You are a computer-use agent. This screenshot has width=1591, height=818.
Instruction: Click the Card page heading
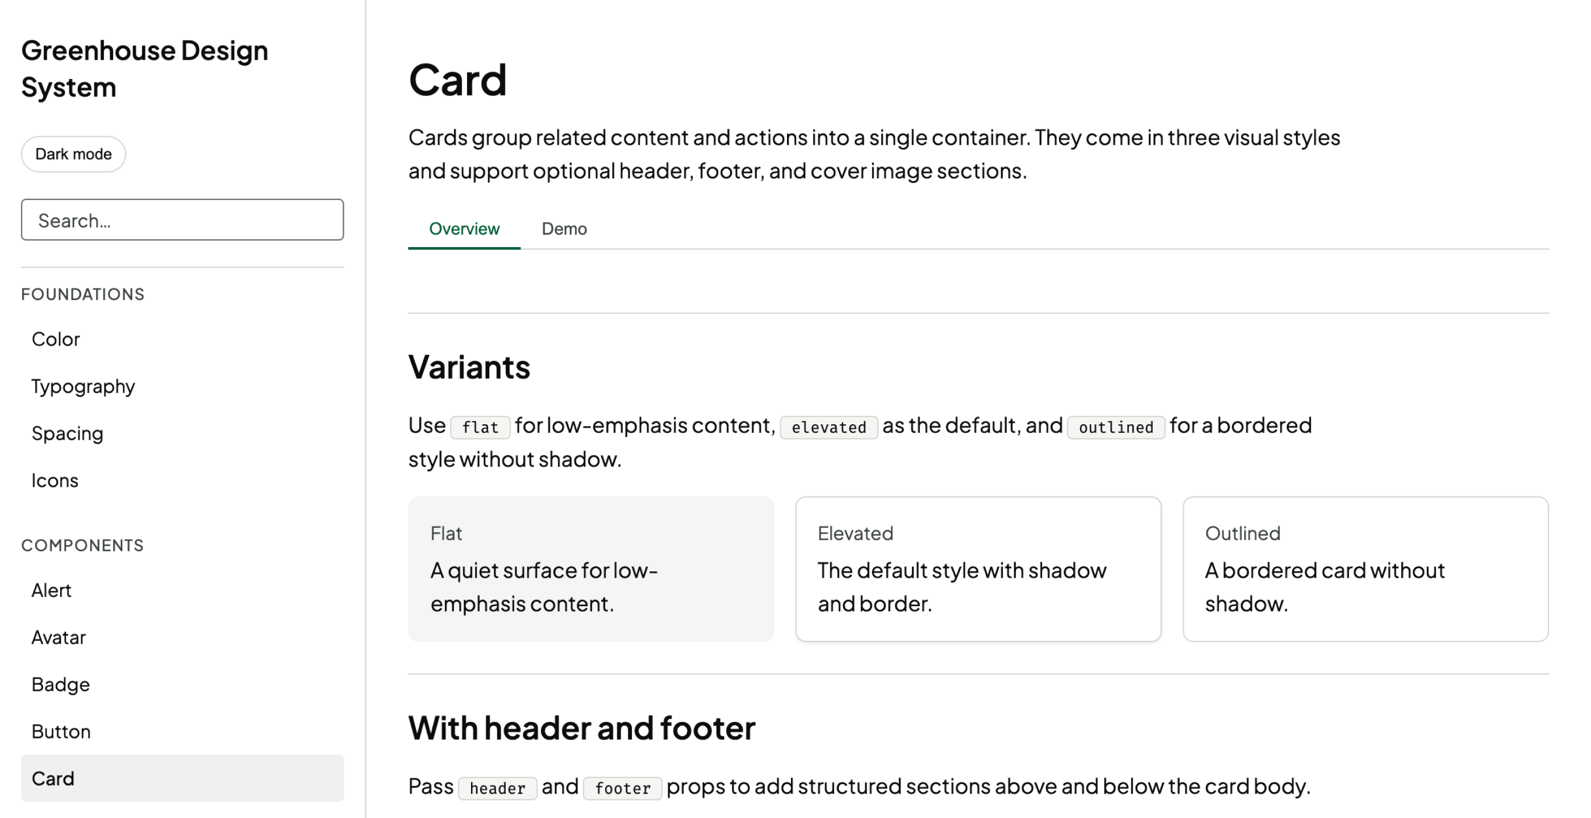pos(457,80)
